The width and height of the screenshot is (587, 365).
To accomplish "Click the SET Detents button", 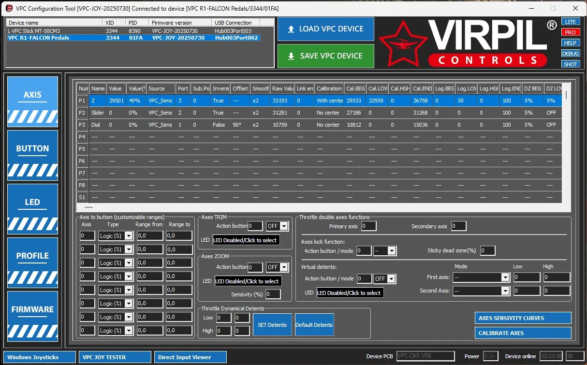I will [272, 325].
